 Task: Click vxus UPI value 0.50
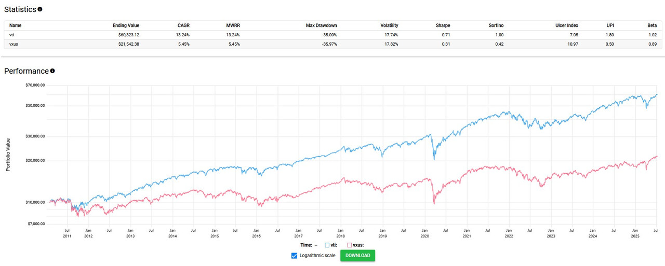(x=610, y=44)
